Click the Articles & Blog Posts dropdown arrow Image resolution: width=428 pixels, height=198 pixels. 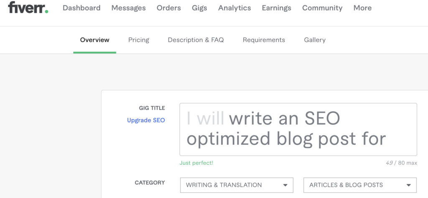(409, 185)
